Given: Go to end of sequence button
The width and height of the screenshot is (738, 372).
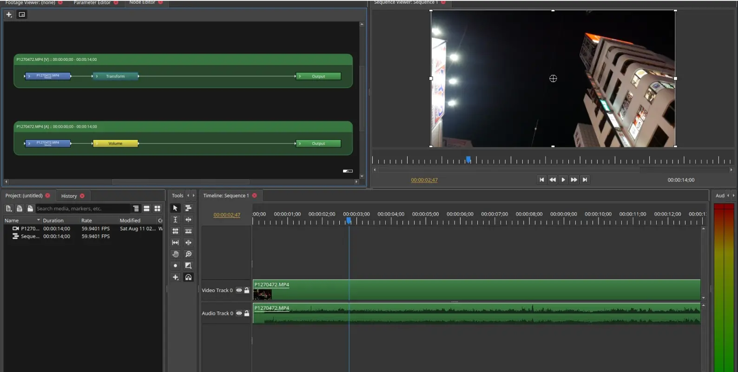Looking at the screenshot, I should pyautogui.click(x=585, y=180).
